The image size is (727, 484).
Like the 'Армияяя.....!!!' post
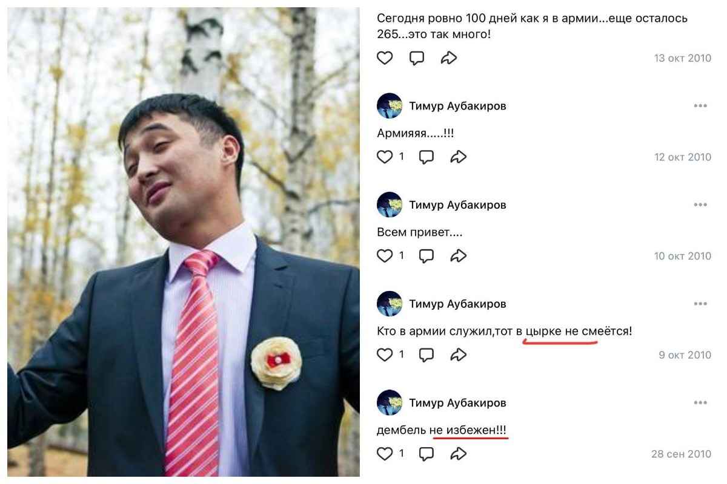(385, 157)
